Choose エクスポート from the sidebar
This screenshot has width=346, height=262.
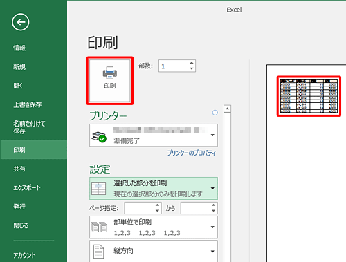pos(27,187)
